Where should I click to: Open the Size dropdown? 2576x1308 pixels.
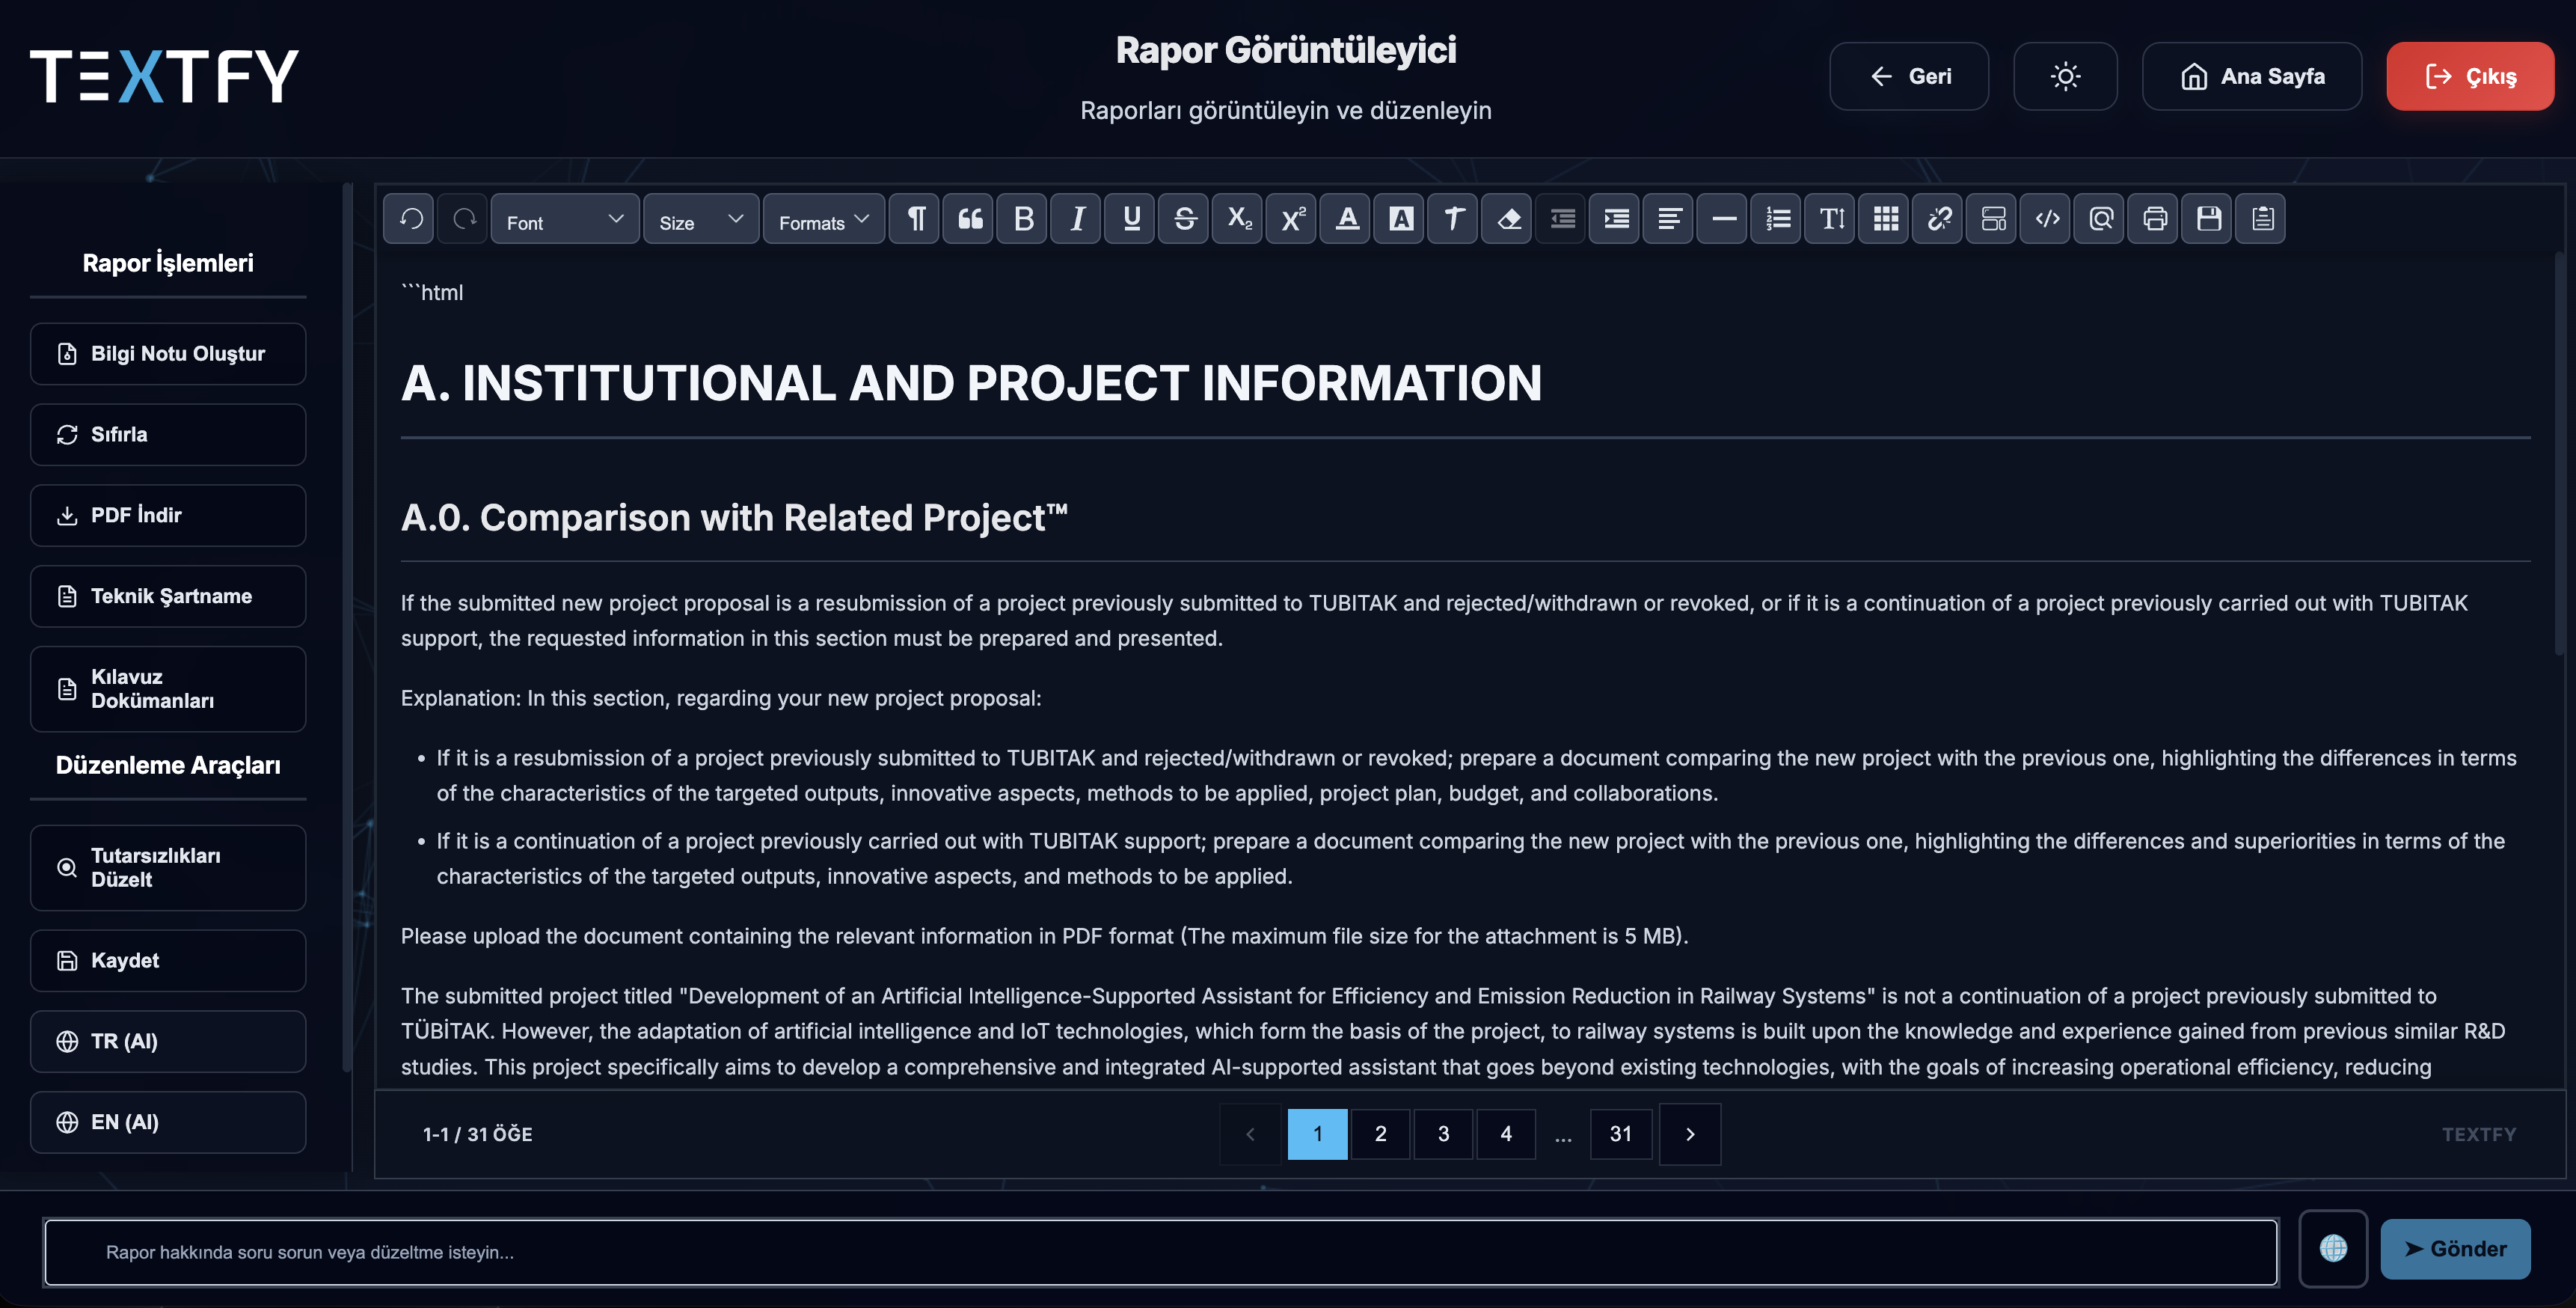pos(700,220)
